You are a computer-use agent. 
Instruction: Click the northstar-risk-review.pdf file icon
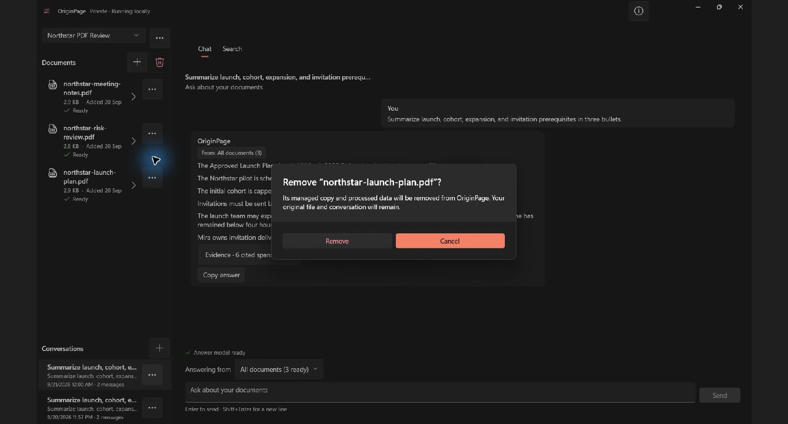(53, 129)
